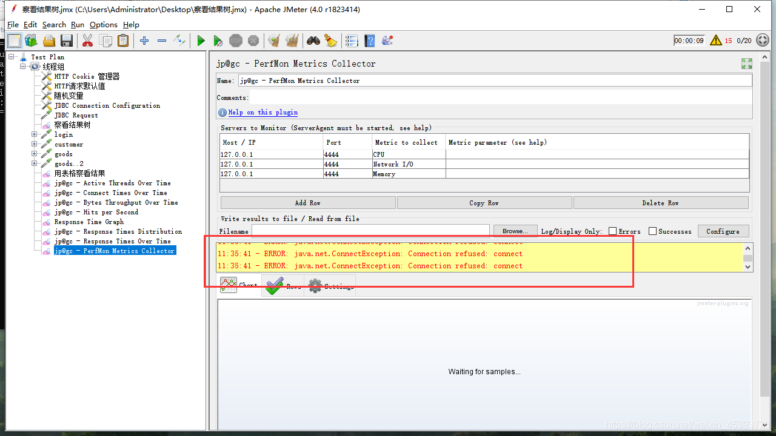Click the info icon beside Help link

click(x=222, y=113)
